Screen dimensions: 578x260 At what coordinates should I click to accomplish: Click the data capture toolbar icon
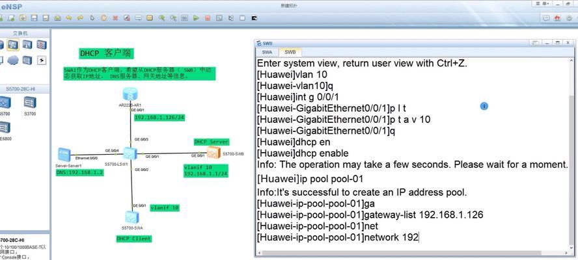(x=219, y=18)
